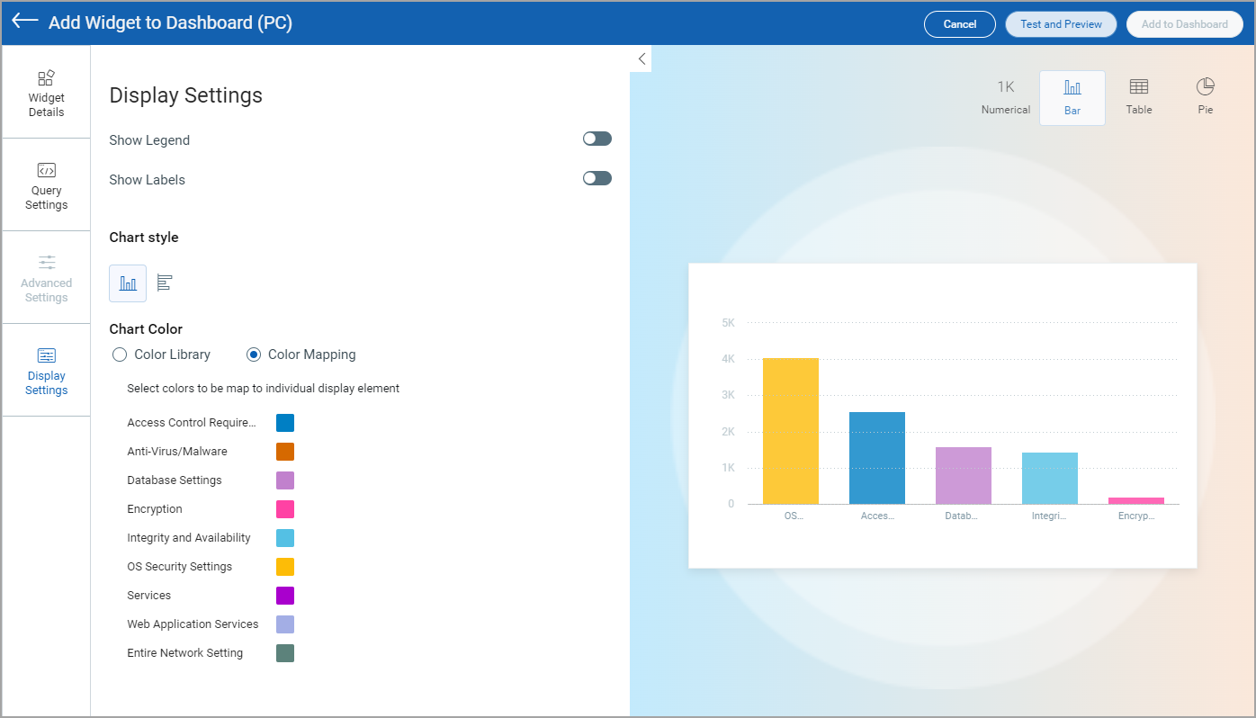The image size is (1256, 718).
Task: Change the Services color swatch
Action: tap(285, 596)
